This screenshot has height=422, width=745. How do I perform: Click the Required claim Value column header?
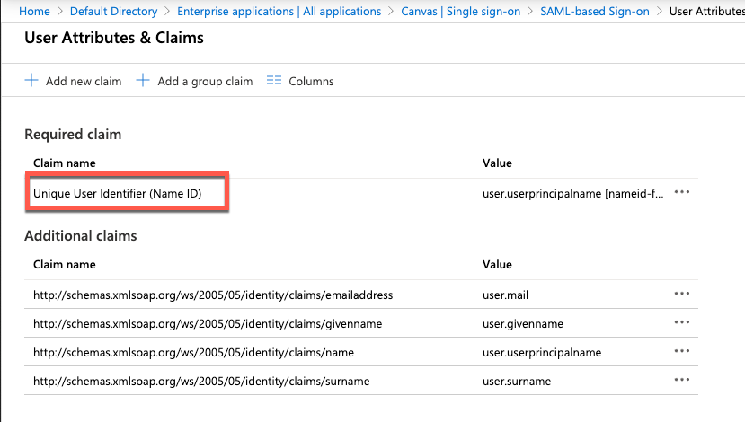[497, 163]
